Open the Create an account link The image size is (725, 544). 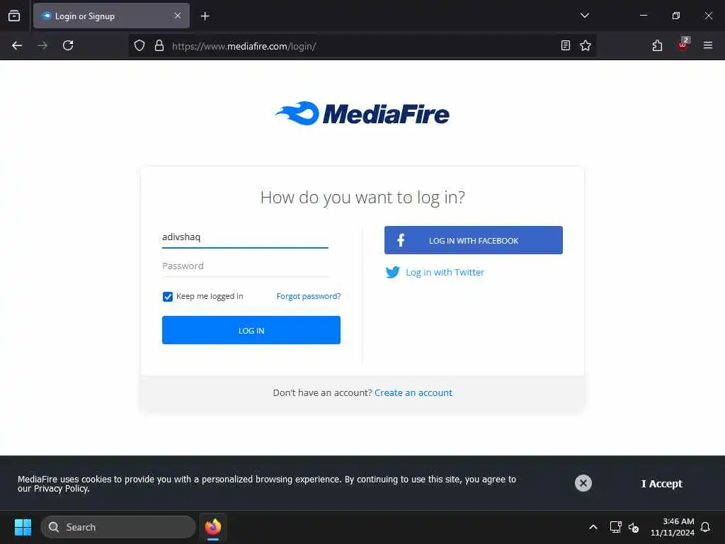[413, 392]
